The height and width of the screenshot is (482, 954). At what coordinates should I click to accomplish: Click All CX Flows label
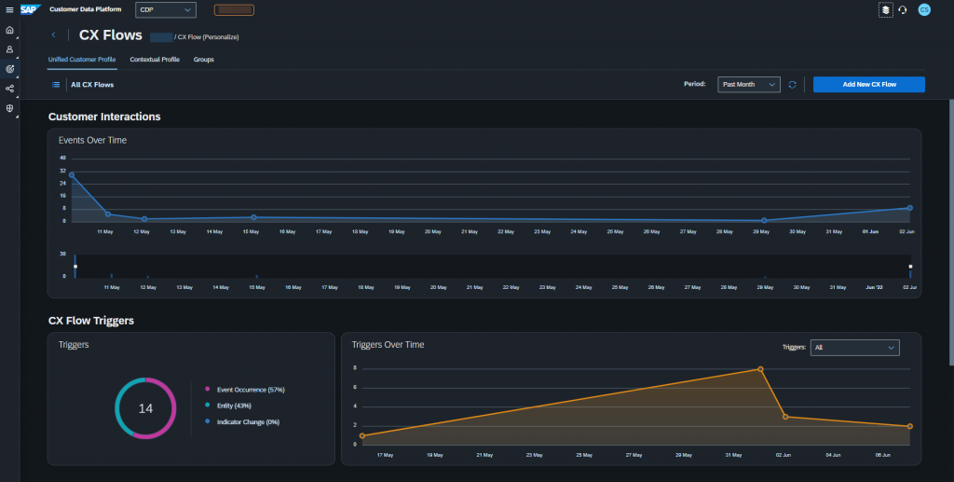pyautogui.click(x=92, y=85)
